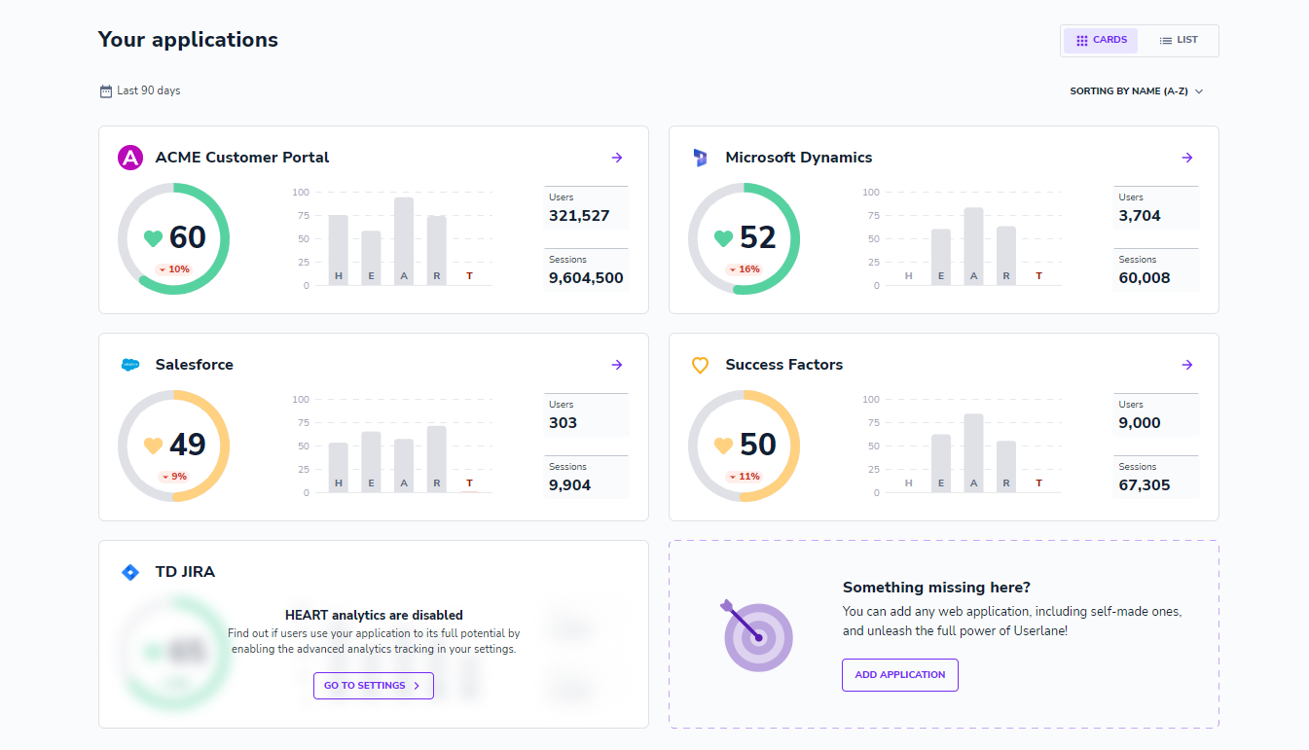The image size is (1309, 750).
Task: Click Salesforce Sessions value 9,904
Action: click(569, 485)
